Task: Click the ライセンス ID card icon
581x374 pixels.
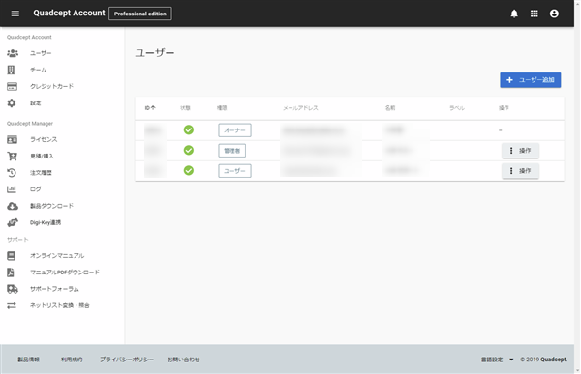Action: pyautogui.click(x=12, y=139)
